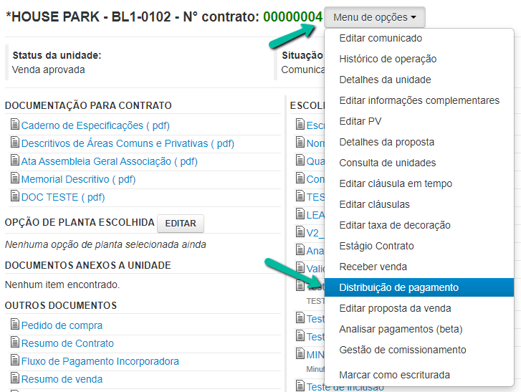Click the file icon beside Fluxo de Pagamento Incorporadora
The width and height of the screenshot is (521, 392).
14,361
